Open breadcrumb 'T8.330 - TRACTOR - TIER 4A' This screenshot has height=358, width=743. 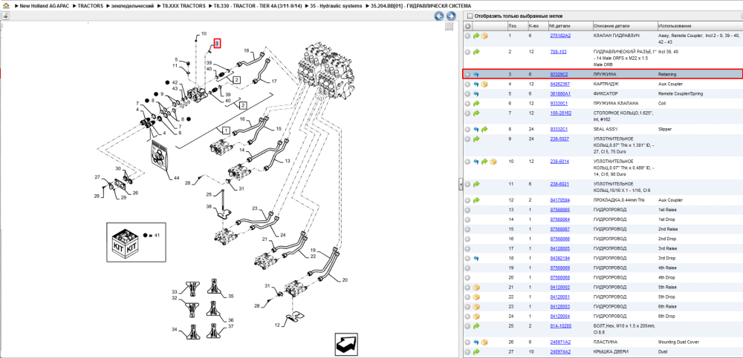point(258,6)
